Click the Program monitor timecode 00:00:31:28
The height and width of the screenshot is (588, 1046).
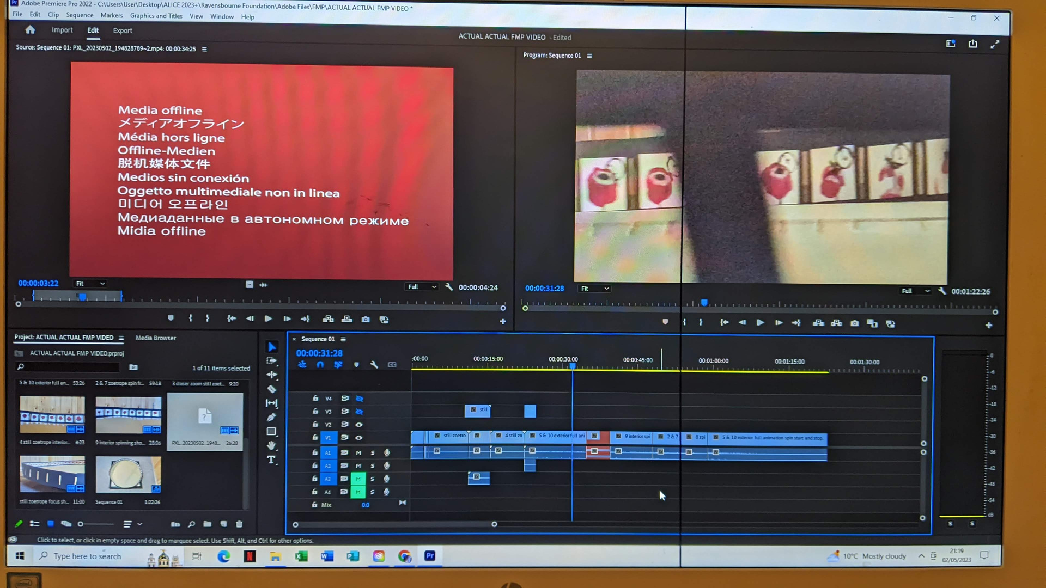coord(544,289)
